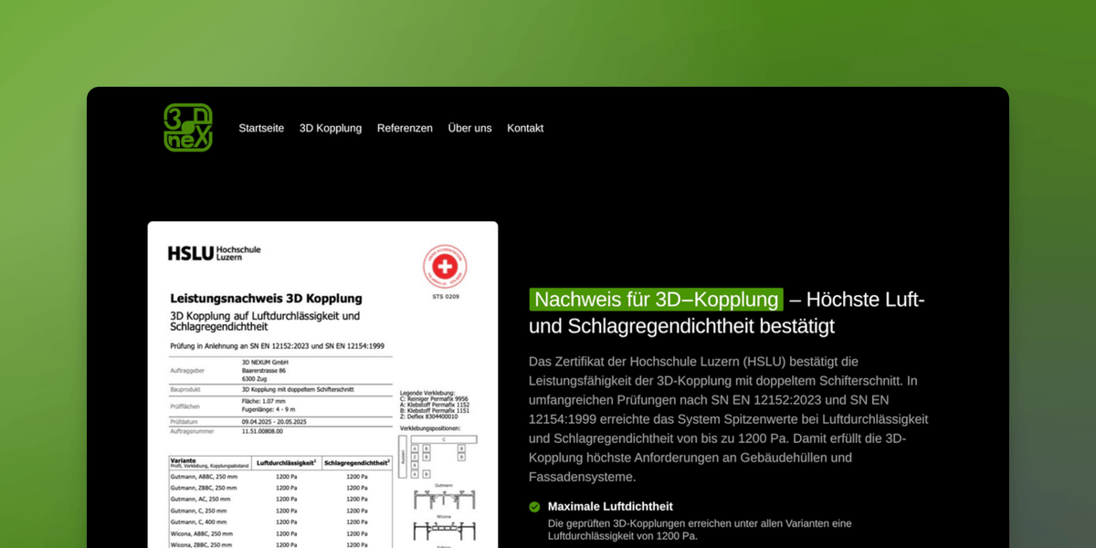The width and height of the screenshot is (1096, 548).
Task: Click the 'Gutmann, ABBC, 250 mm' table row
Action: [x=280, y=477]
